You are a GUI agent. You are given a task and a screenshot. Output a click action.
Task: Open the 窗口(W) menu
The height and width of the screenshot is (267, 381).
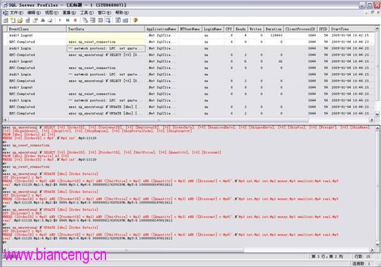[105, 12]
